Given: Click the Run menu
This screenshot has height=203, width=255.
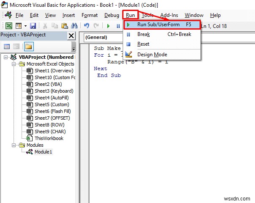Looking at the screenshot, I should tap(130, 15).
